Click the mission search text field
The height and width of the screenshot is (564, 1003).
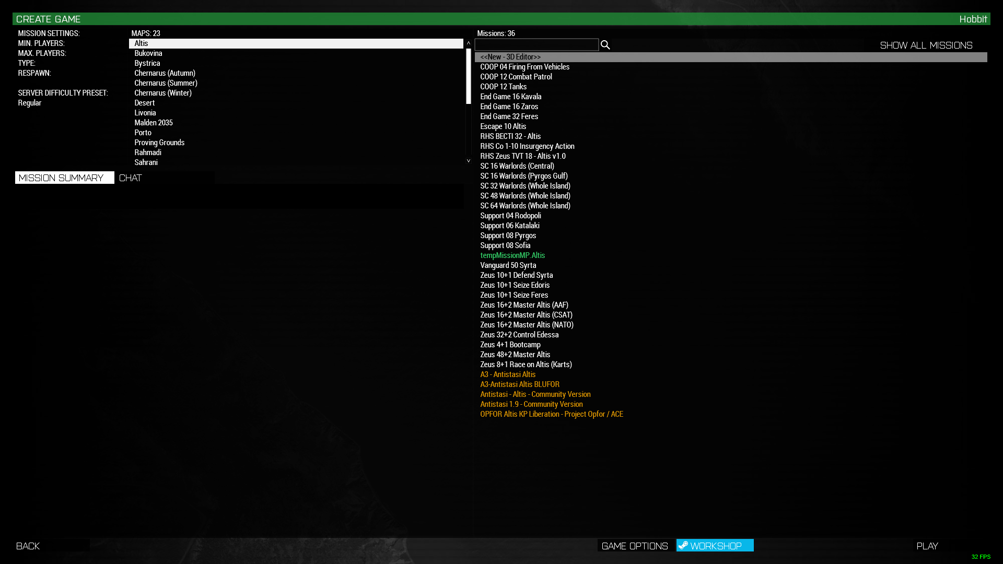pos(537,45)
